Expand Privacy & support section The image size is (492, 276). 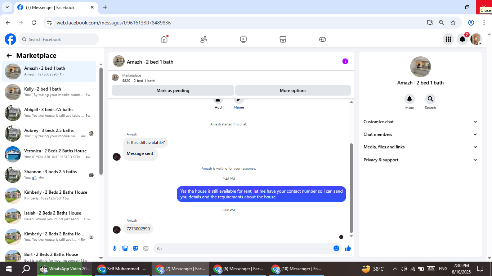420,160
